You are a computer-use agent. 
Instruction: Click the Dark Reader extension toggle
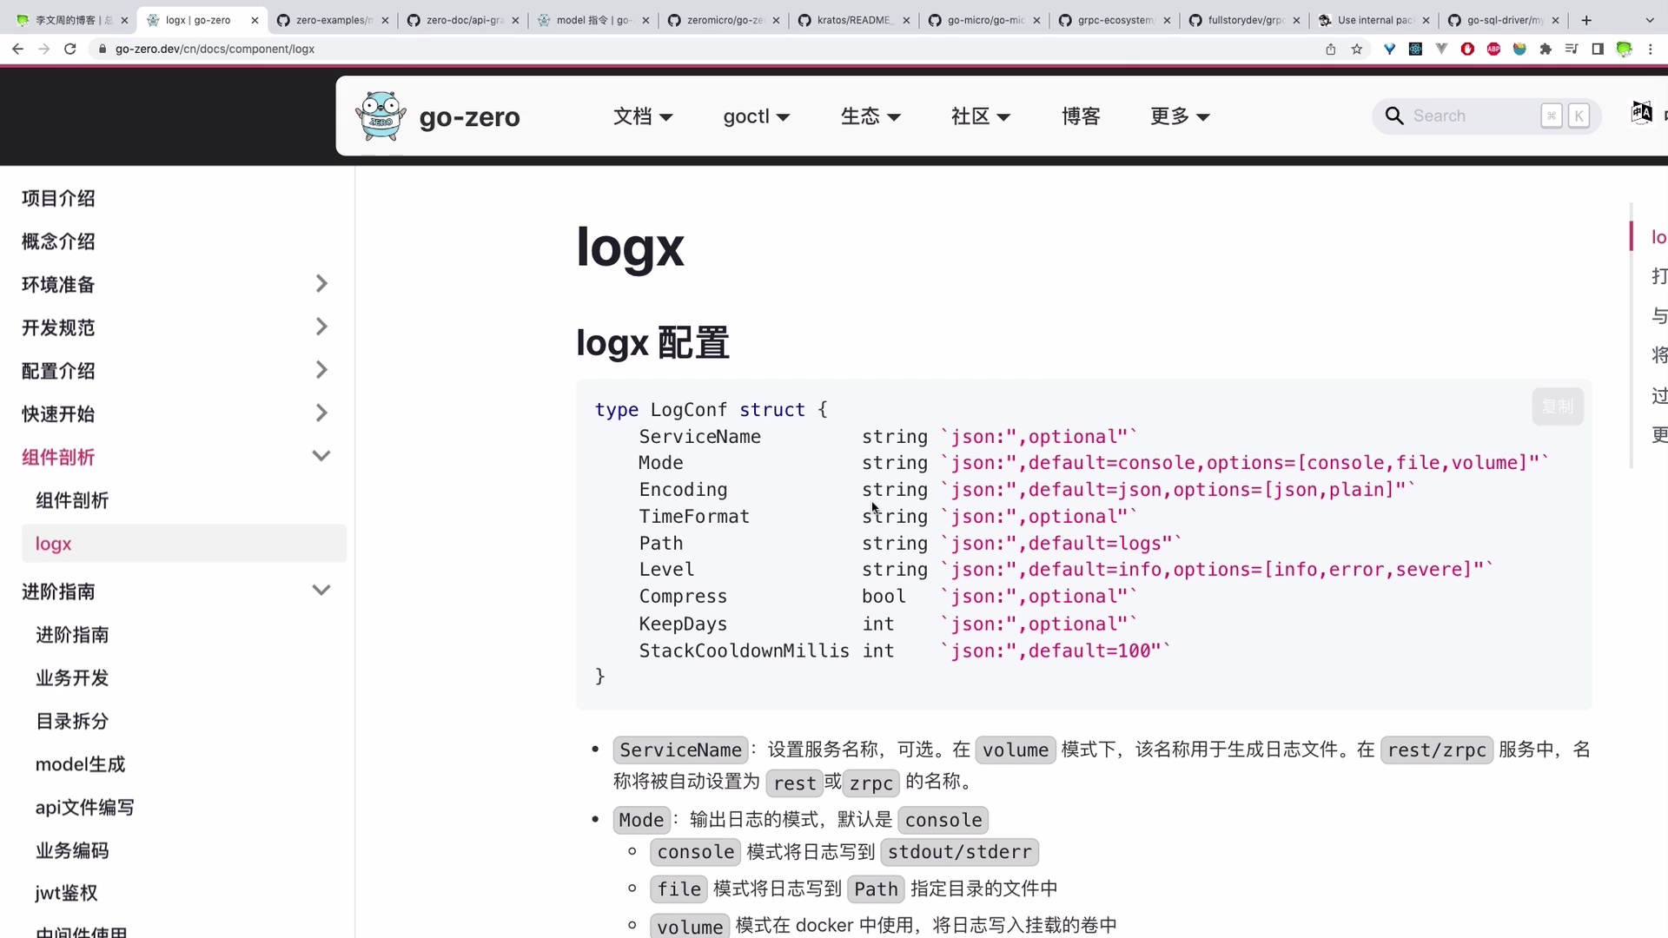point(1520,50)
